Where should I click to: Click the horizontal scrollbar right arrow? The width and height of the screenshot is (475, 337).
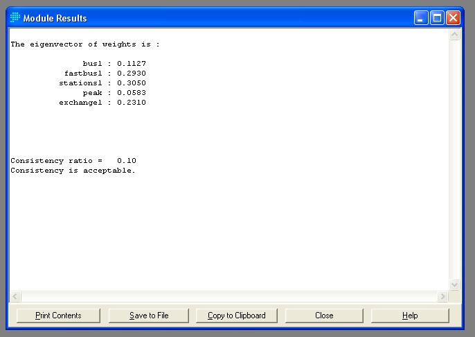[442, 297]
